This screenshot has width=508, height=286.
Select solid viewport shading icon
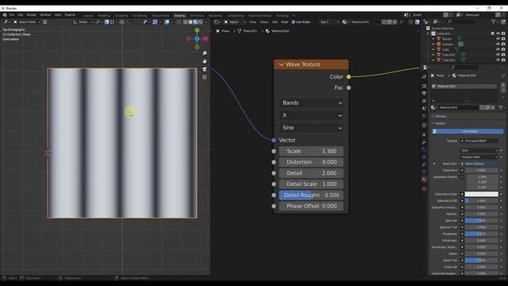190,22
